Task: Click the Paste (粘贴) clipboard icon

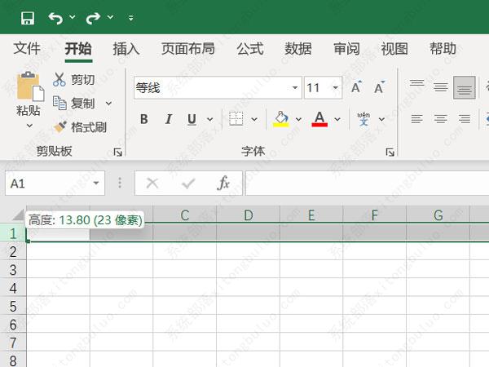Action: pos(29,88)
